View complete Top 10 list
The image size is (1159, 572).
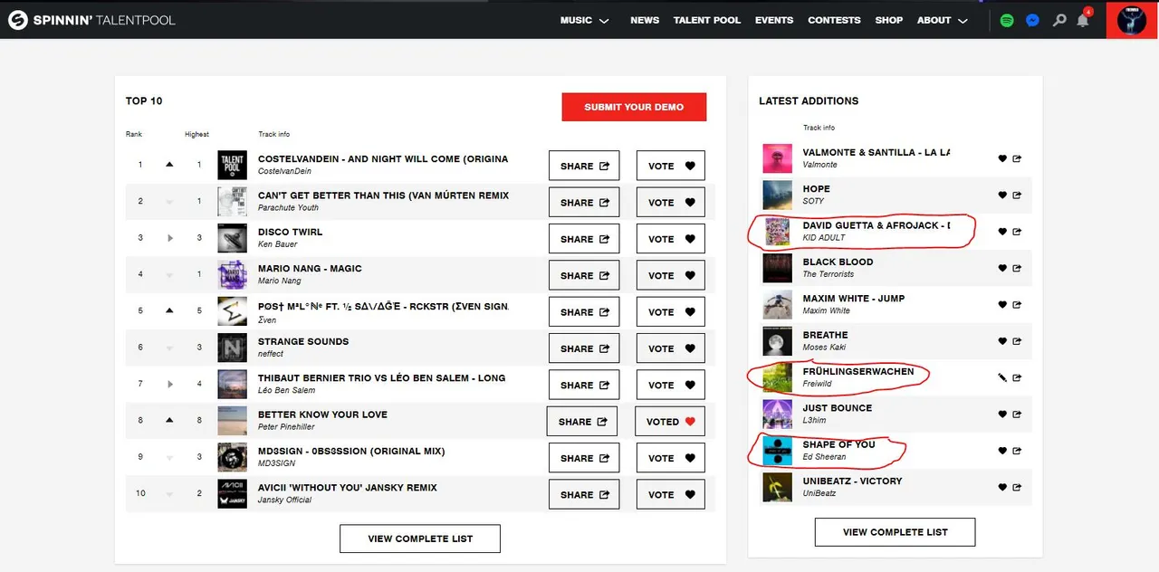[420, 539]
